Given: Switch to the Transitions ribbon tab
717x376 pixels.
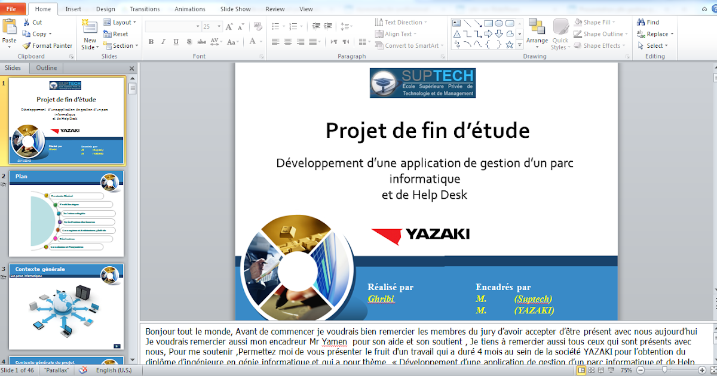Looking at the screenshot, I should coord(145,10).
